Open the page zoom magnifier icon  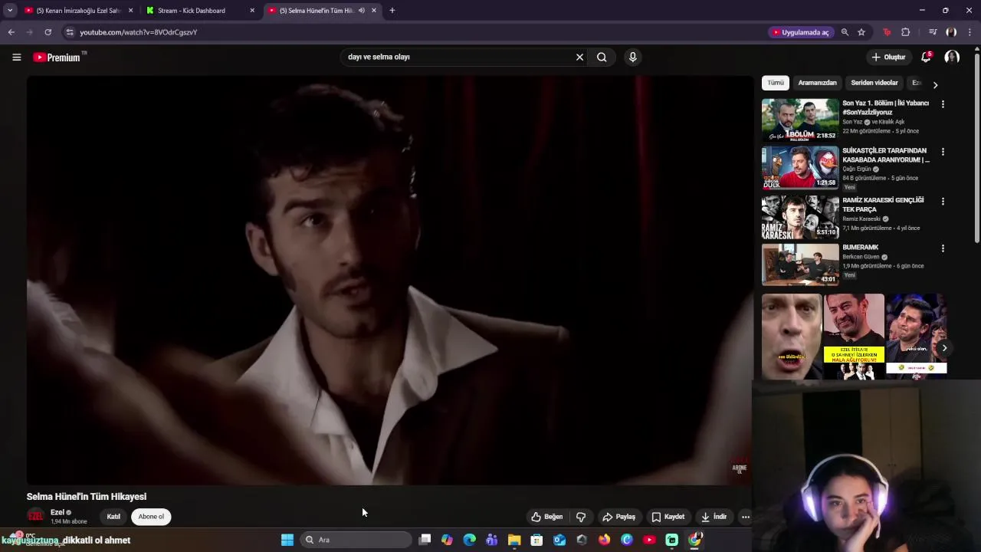pos(845,32)
